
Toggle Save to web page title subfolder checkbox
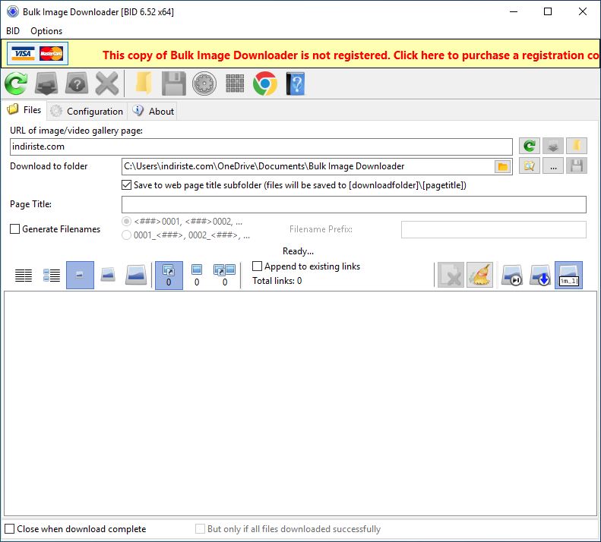pyautogui.click(x=126, y=185)
